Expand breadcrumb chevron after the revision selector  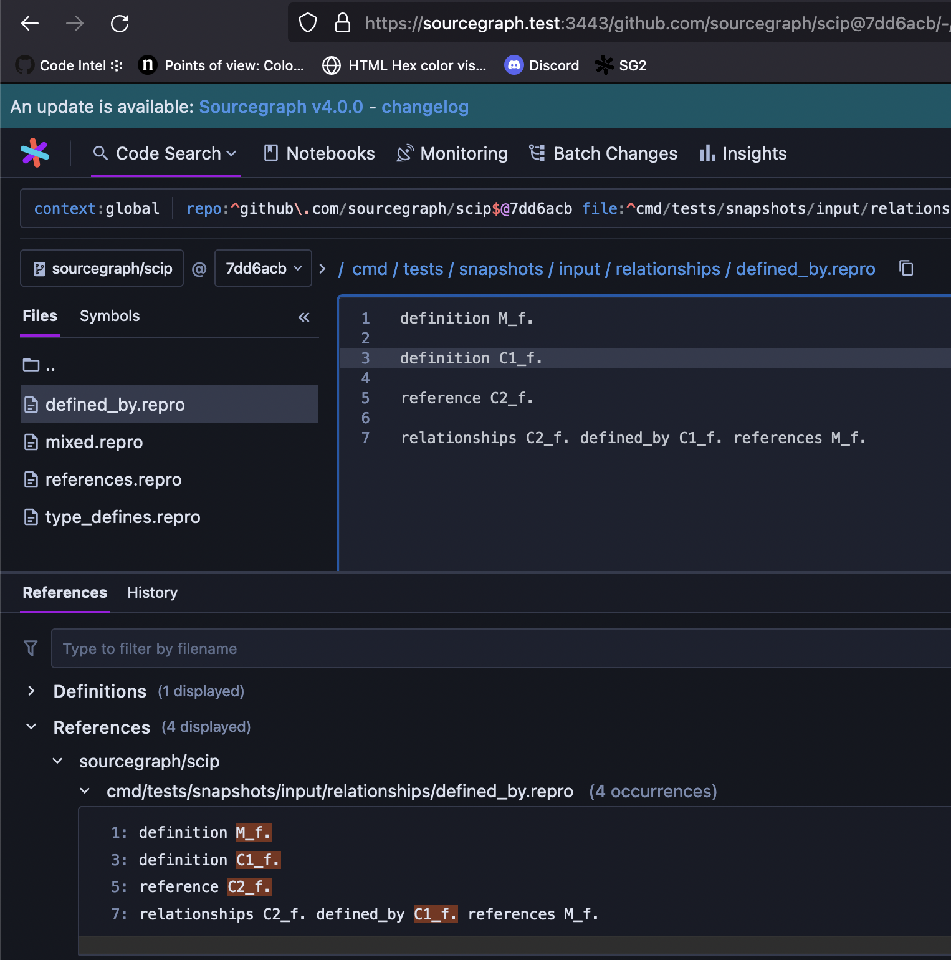pyautogui.click(x=322, y=269)
